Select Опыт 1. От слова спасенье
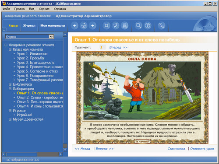Screen dimensions: 219x164 click(x=40, y=93)
